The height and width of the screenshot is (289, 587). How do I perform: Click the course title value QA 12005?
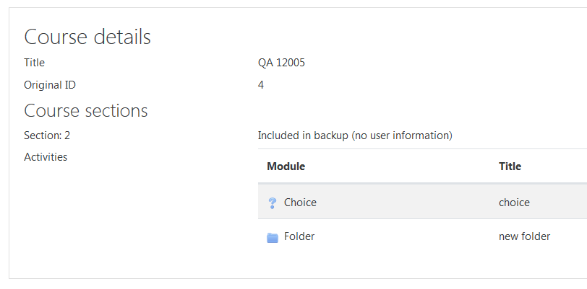tap(281, 63)
